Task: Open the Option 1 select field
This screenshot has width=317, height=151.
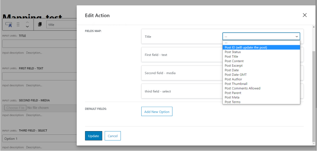Action: (40, 139)
